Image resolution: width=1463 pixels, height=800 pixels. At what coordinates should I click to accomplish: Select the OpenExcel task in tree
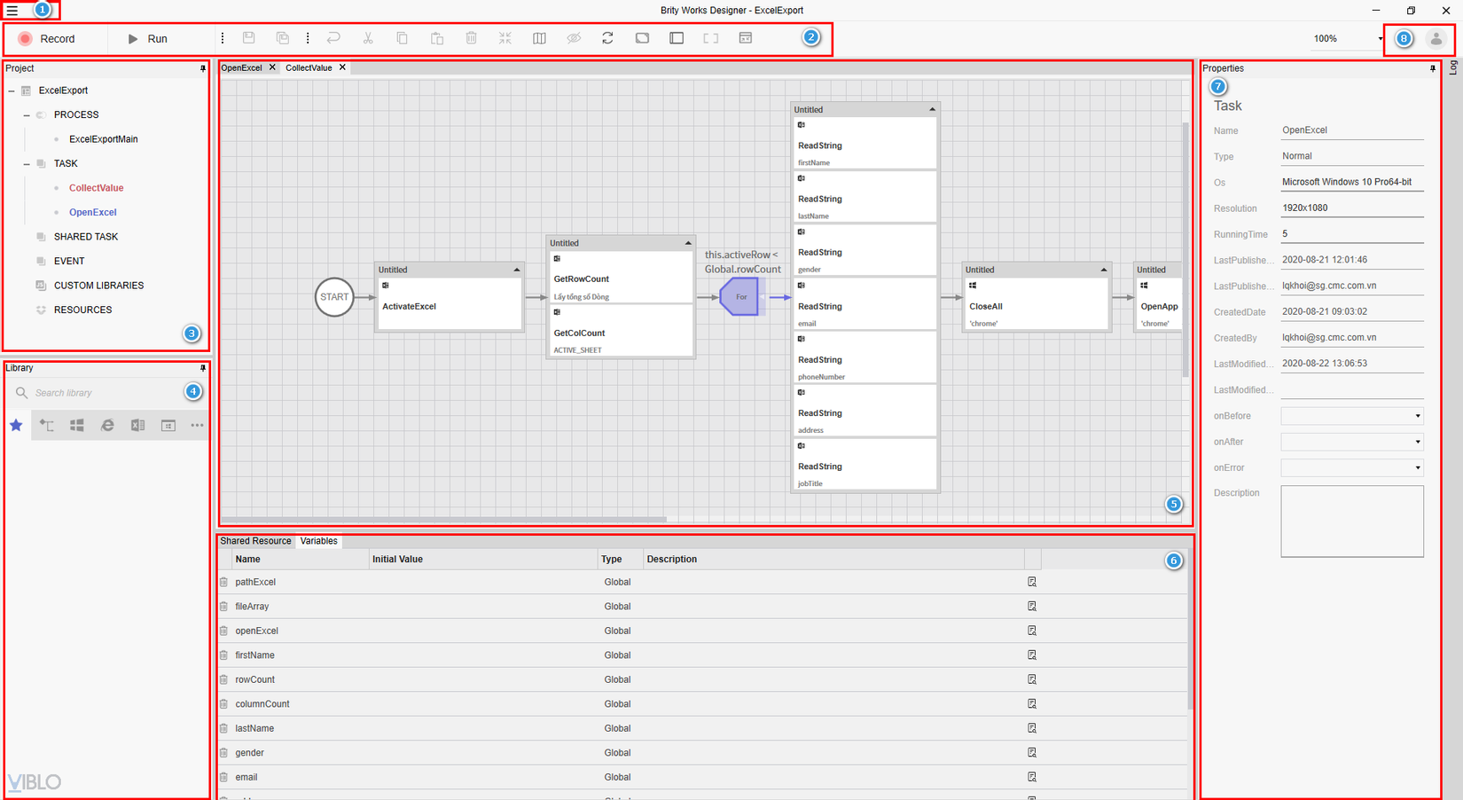click(x=92, y=213)
